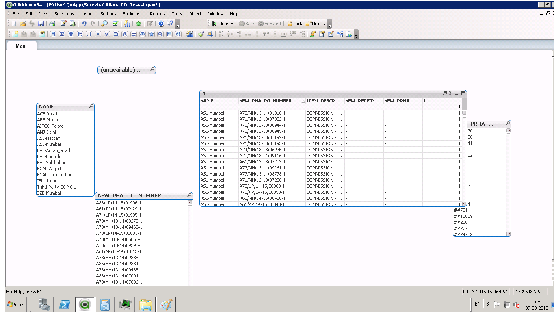Click the search icon in NAME list box
This screenshot has height=312, width=554.
pyautogui.click(x=91, y=106)
